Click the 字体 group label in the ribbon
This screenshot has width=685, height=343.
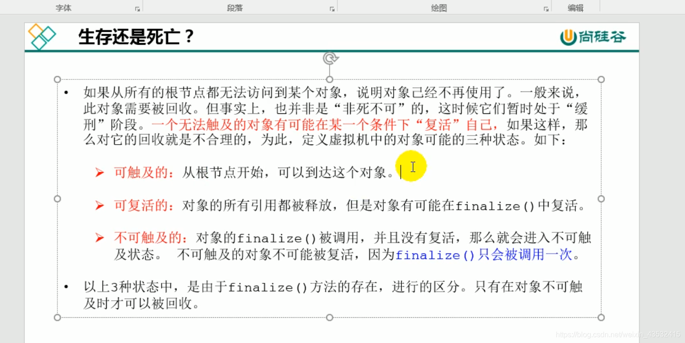[x=63, y=8]
